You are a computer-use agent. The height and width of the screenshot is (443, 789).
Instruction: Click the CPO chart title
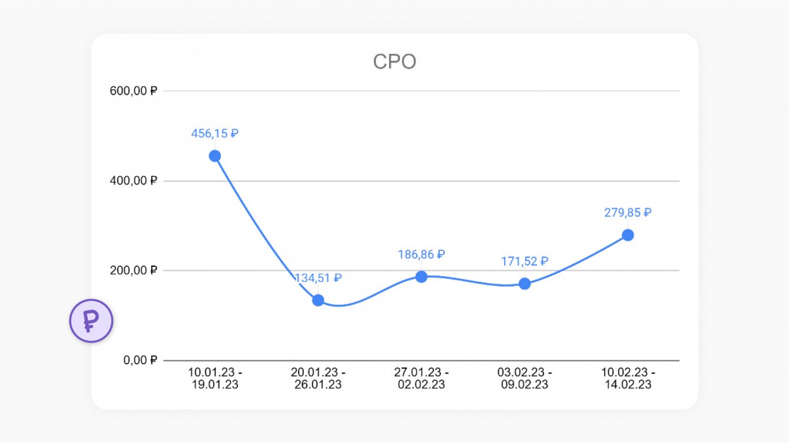pyautogui.click(x=394, y=62)
